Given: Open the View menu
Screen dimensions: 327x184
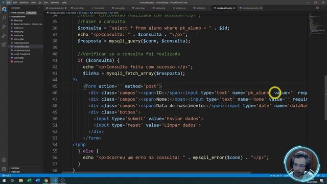Looking at the screenshot, I should [33, 3].
